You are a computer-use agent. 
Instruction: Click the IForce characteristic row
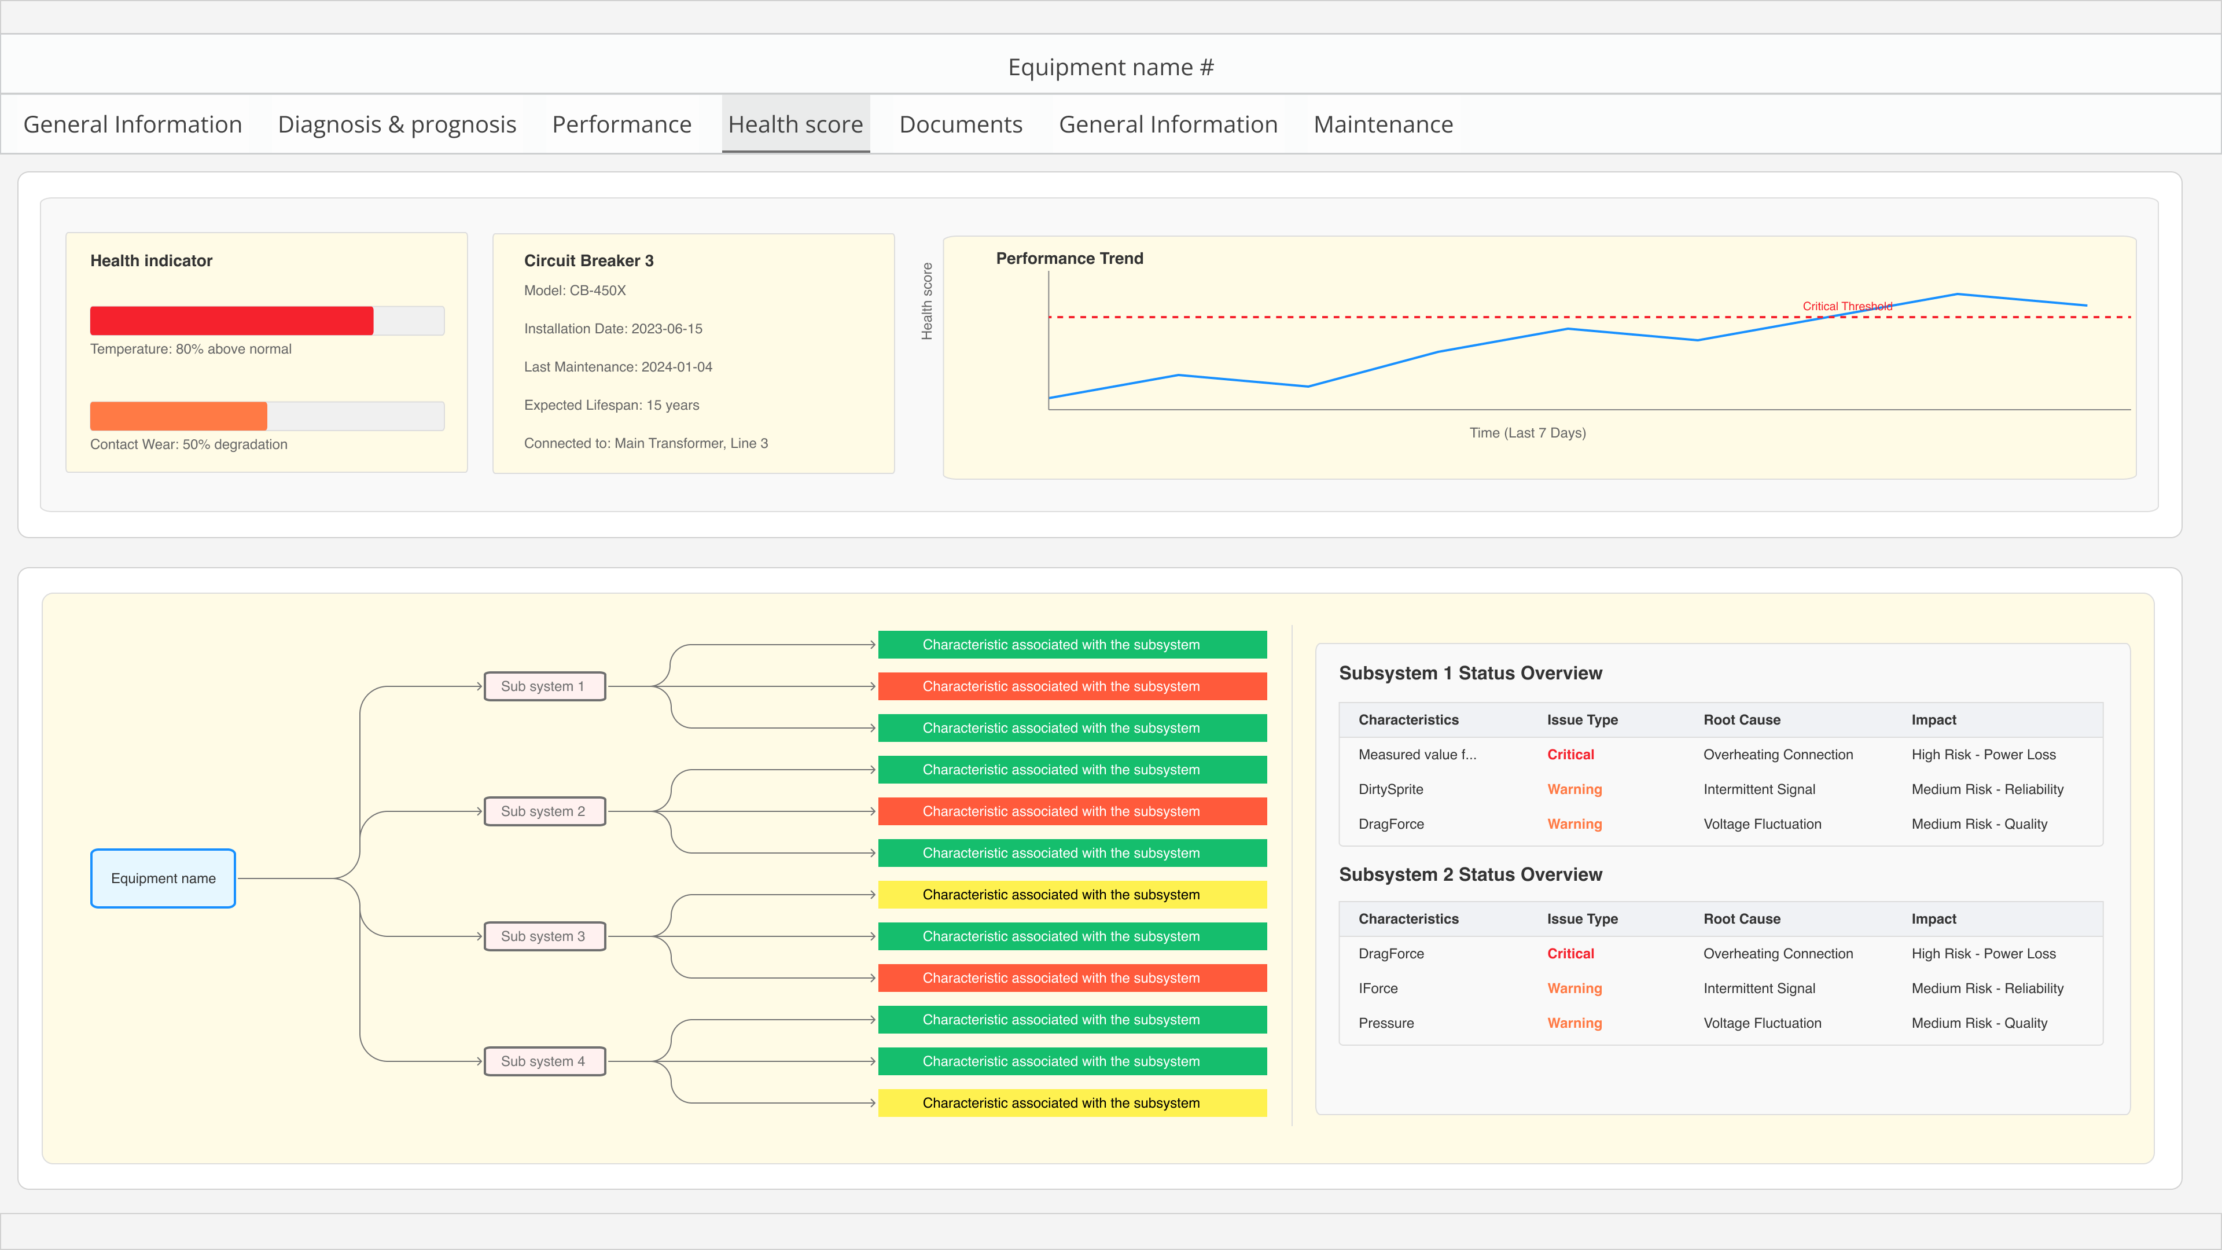click(1378, 988)
